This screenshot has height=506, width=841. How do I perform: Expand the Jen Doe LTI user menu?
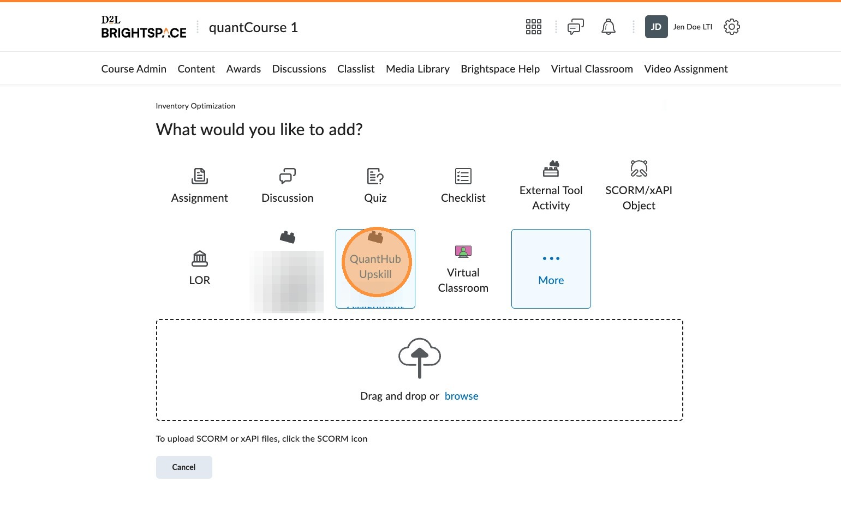pyautogui.click(x=679, y=27)
